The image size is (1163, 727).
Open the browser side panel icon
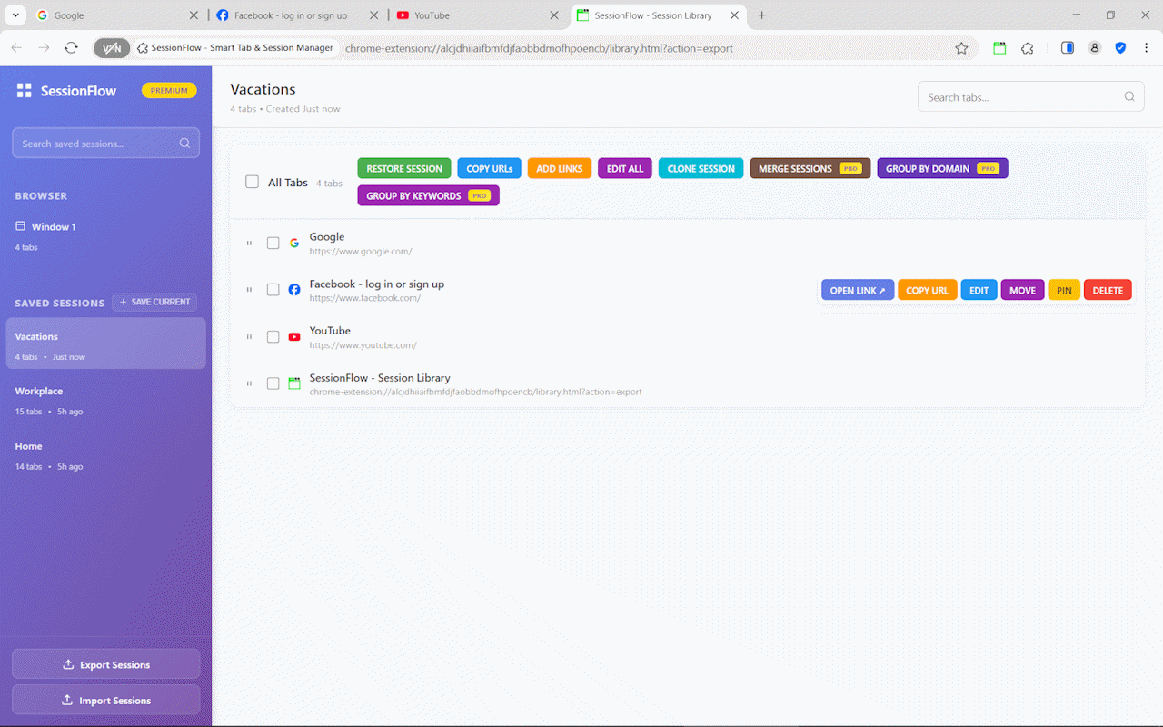pos(1068,48)
